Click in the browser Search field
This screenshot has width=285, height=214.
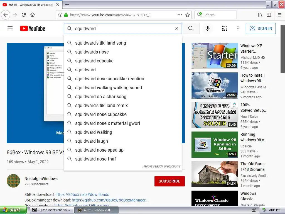tap(216, 15)
